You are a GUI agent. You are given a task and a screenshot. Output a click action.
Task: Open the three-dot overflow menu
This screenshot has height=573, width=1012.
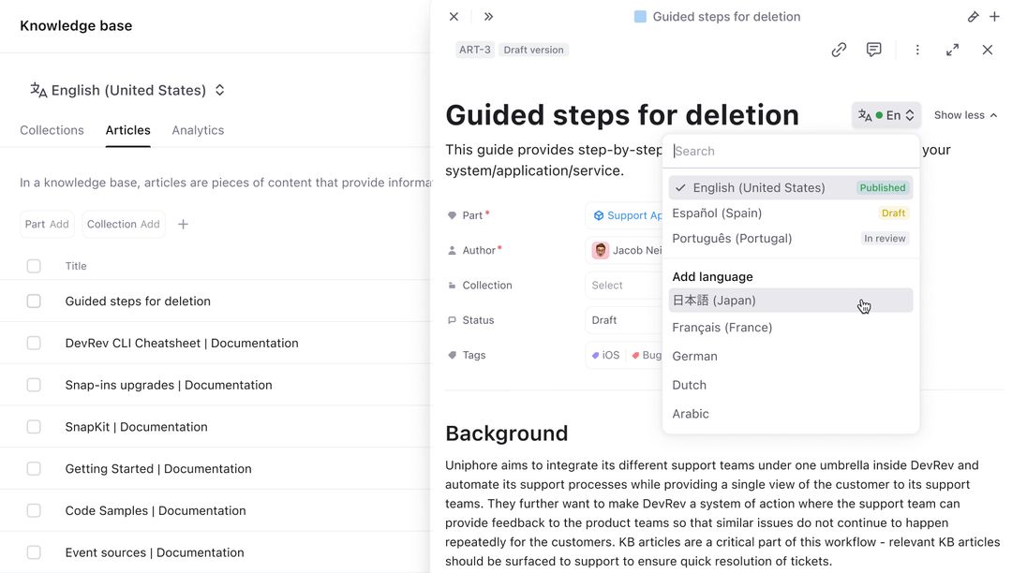tap(917, 49)
